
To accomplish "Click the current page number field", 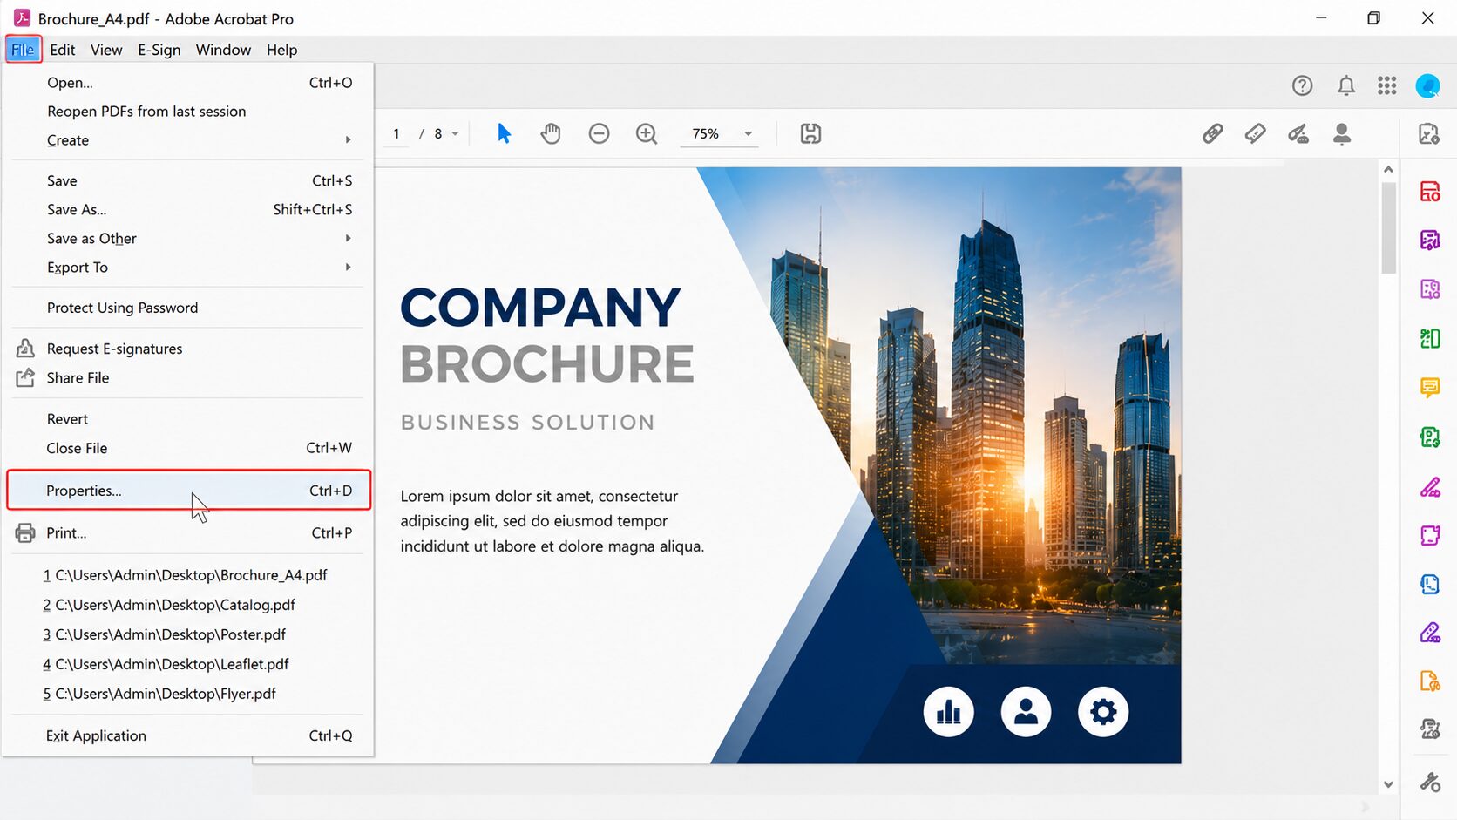I will [x=396, y=133].
